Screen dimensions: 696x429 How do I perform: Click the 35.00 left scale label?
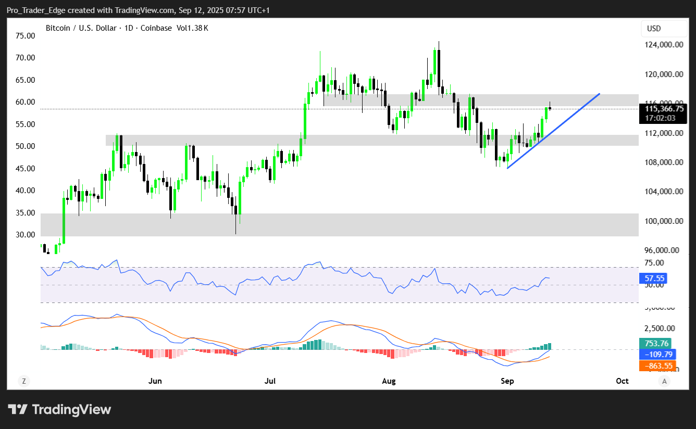(26, 213)
